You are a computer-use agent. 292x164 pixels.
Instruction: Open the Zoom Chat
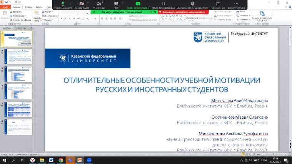(x=116, y=3)
